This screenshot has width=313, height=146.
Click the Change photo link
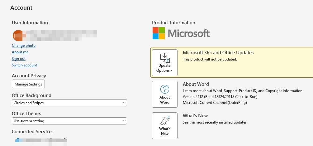coord(24,46)
